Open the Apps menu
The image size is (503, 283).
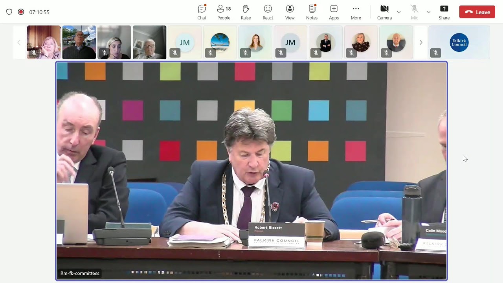point(334,12)
